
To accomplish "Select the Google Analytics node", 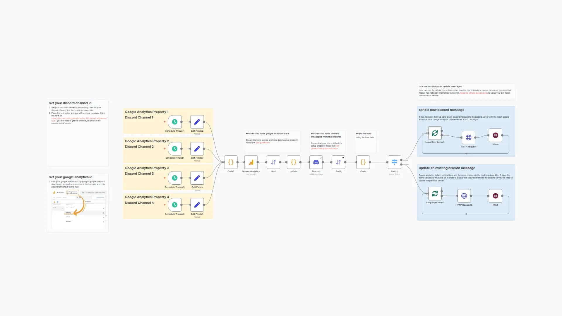I will (251, 162).
